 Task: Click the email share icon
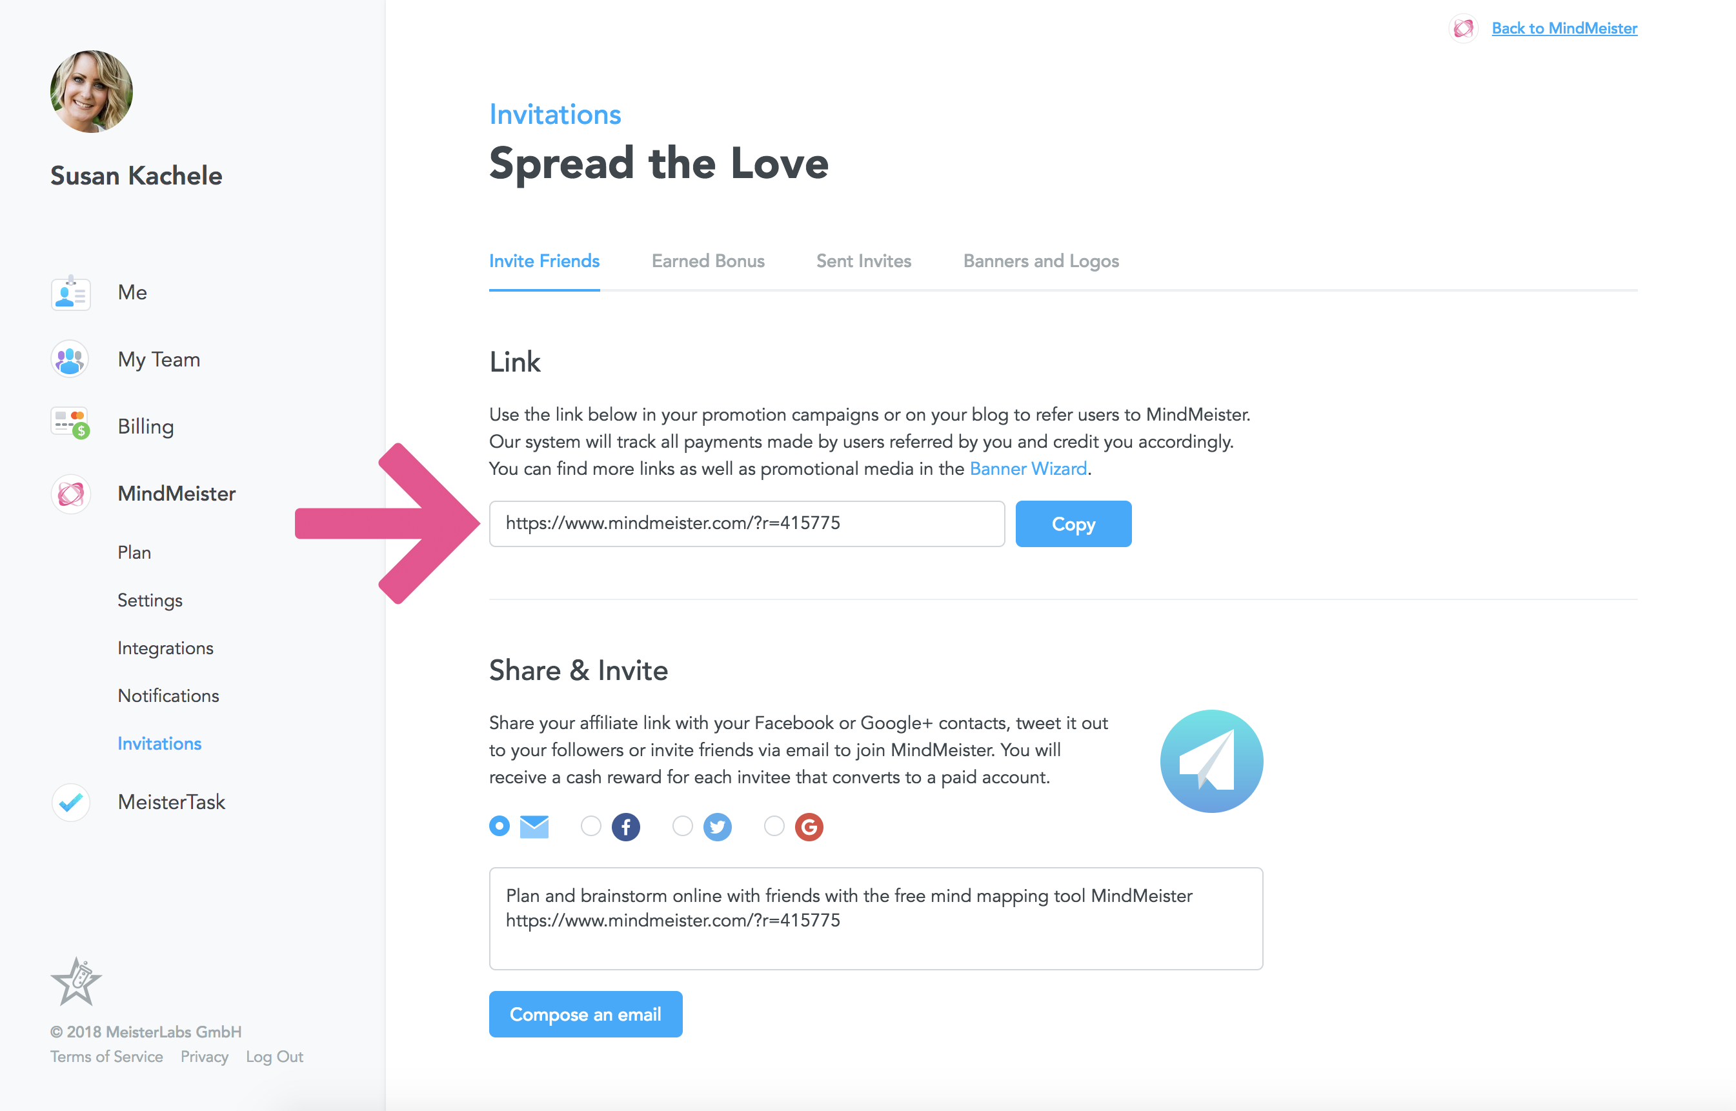point(532,826)
